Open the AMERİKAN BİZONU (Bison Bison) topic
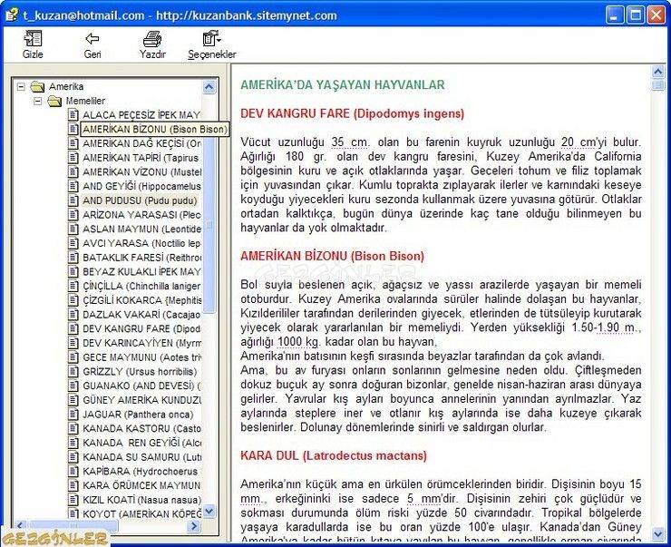 point(155,129)
